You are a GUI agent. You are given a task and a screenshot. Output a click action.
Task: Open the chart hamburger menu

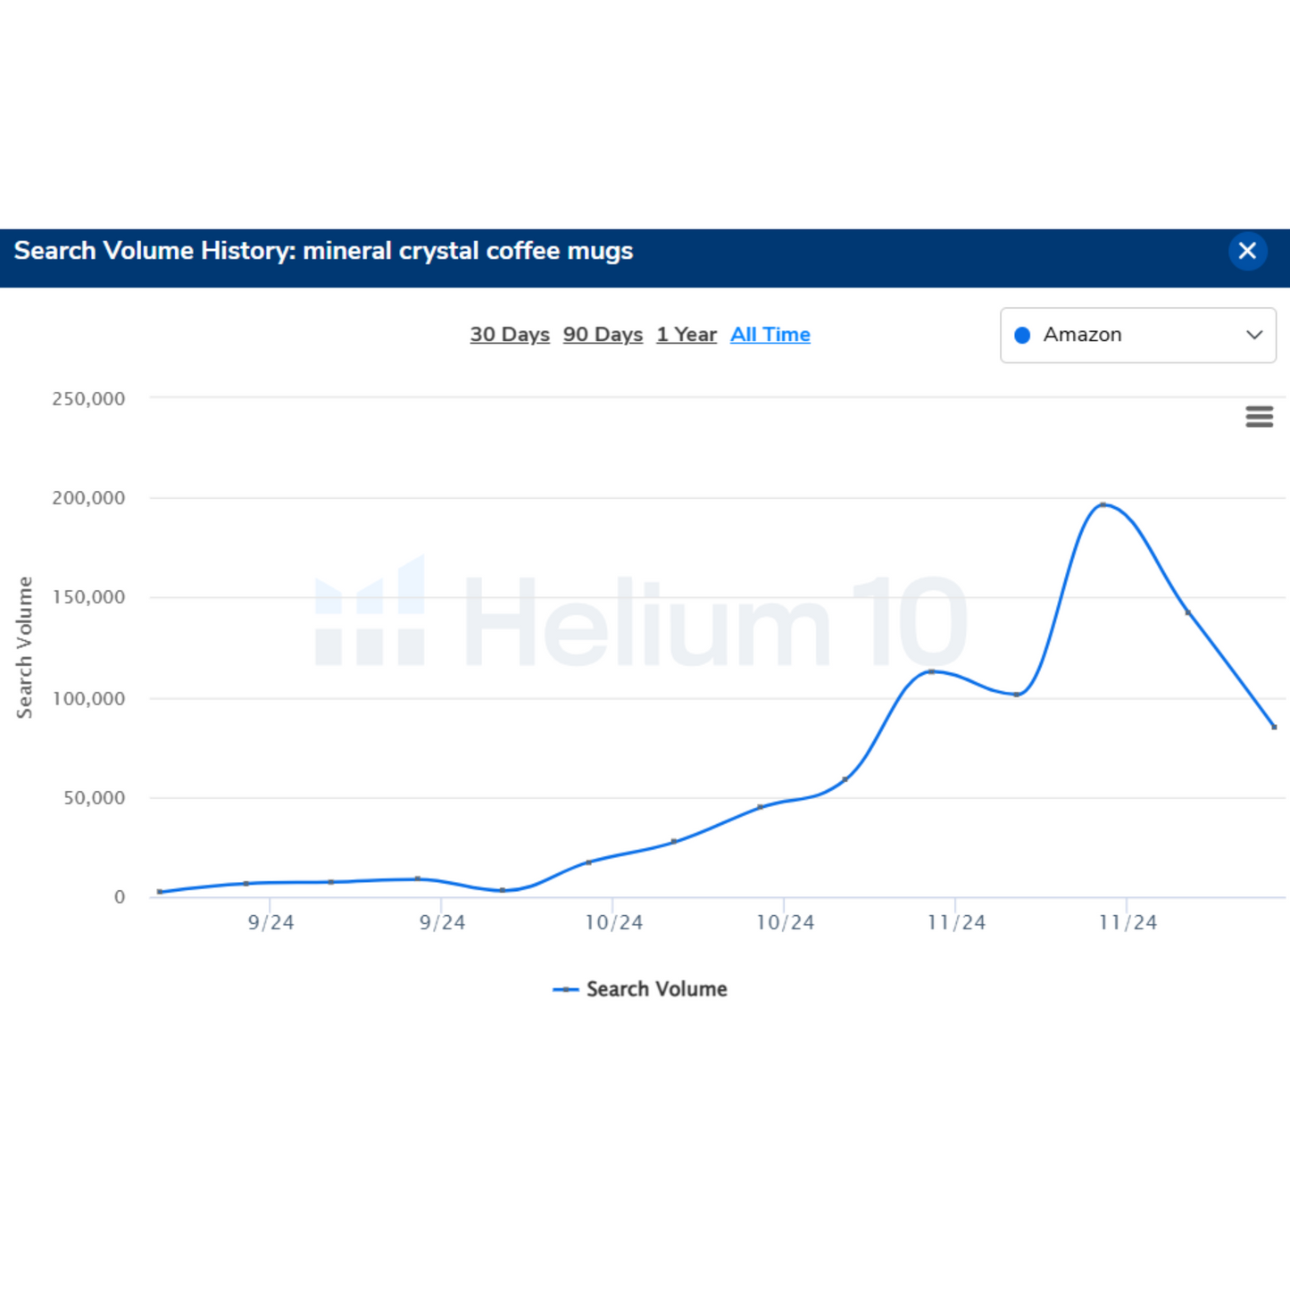pyautogui.click(x=1259, y=417)
